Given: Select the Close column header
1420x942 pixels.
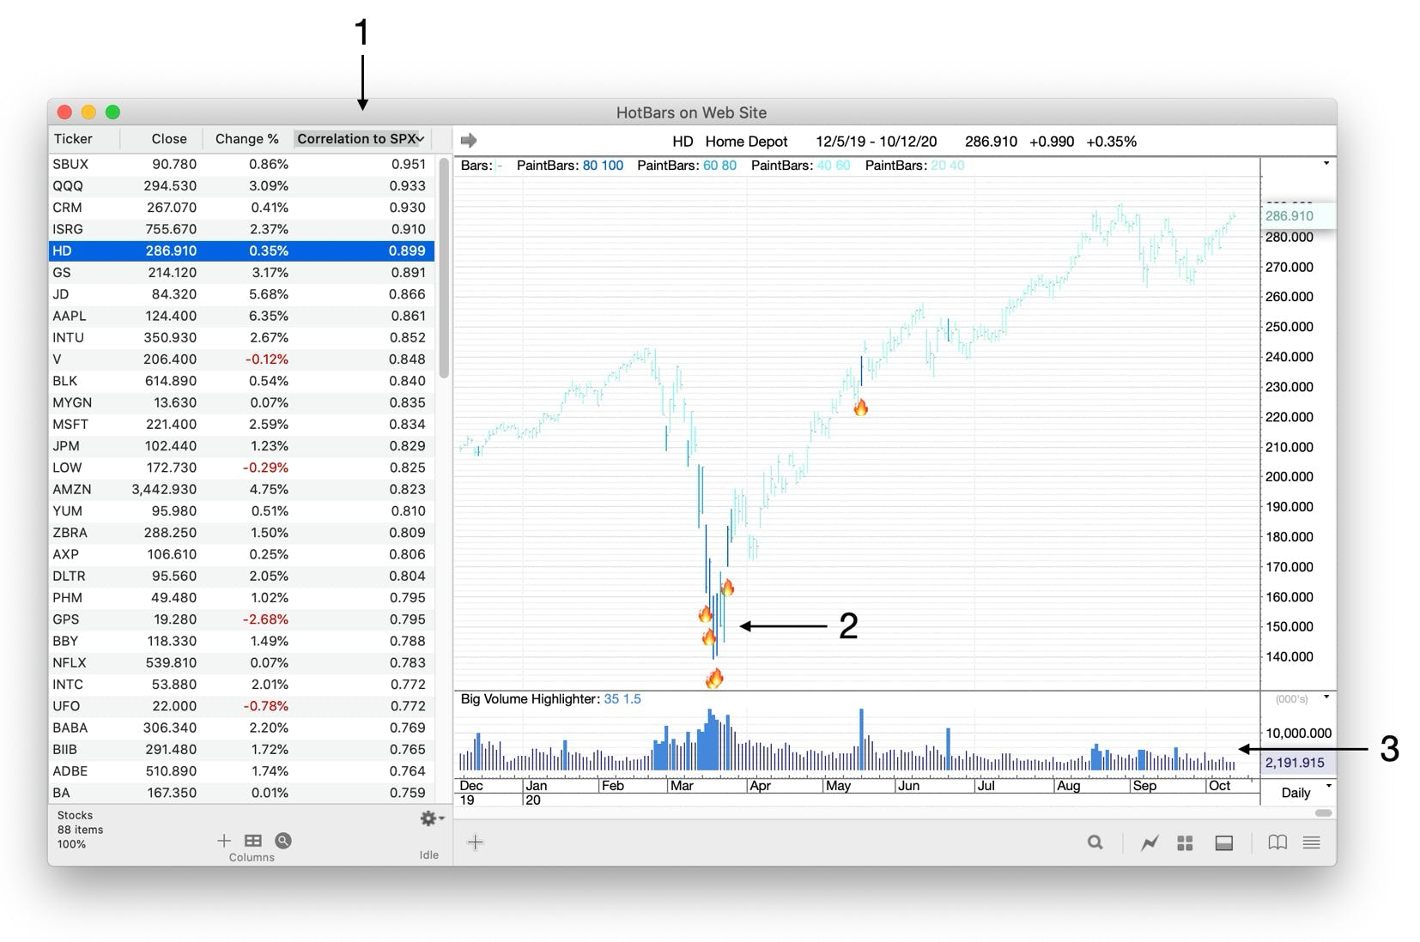Looking at the screenshot, I should coord(168,138).
